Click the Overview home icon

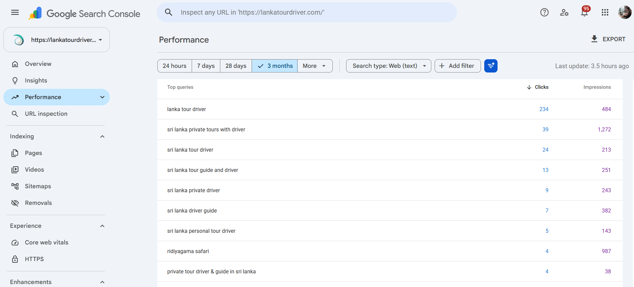tap(15, 64)
